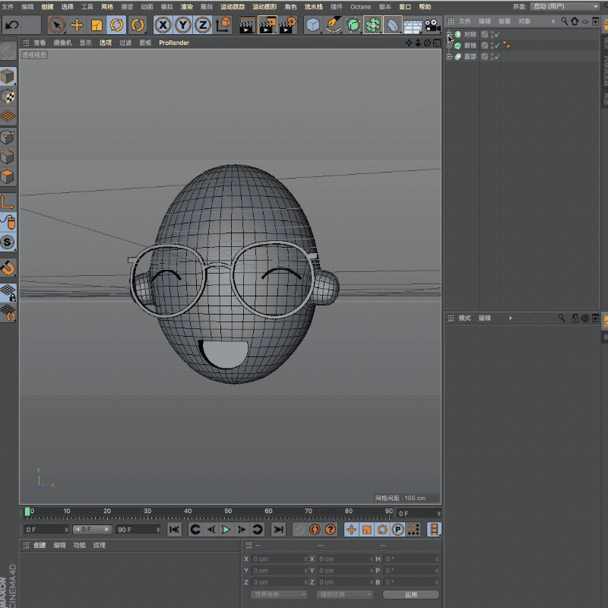Open the 渲染 menu
The width and height of the screenshot is (608, 608).
186,7
